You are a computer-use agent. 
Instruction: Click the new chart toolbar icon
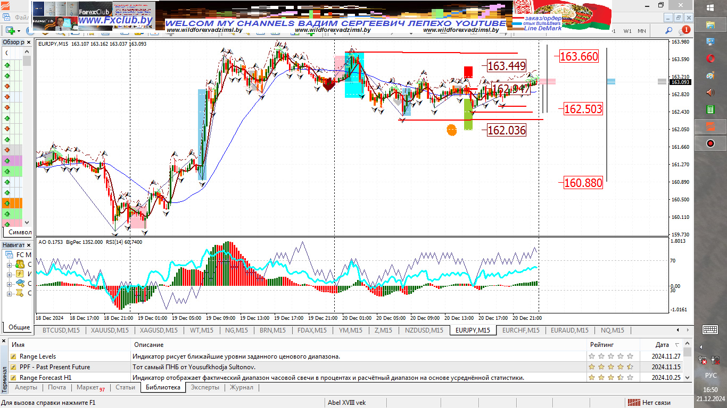coord(10,31)
